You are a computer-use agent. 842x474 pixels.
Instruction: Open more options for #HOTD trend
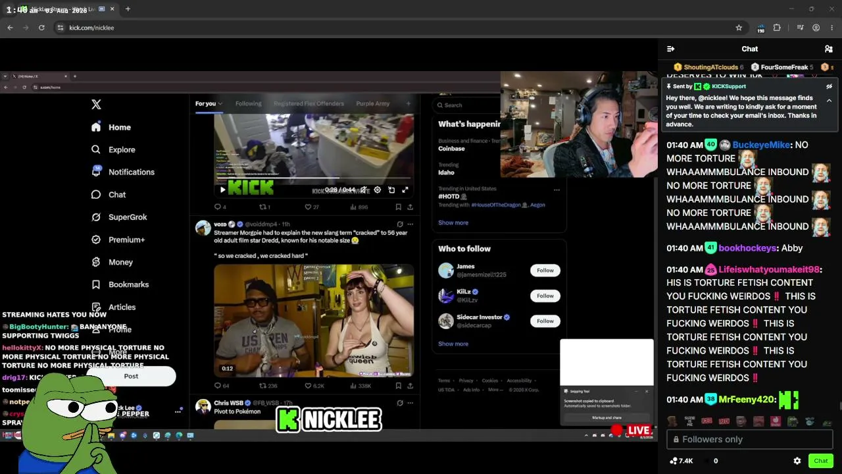pos(557,190)
